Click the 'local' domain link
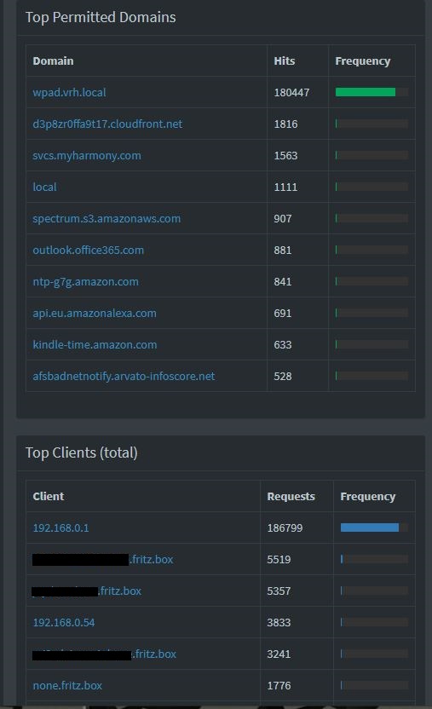This screenshot has height=709, width=432. tap(45, 187)
